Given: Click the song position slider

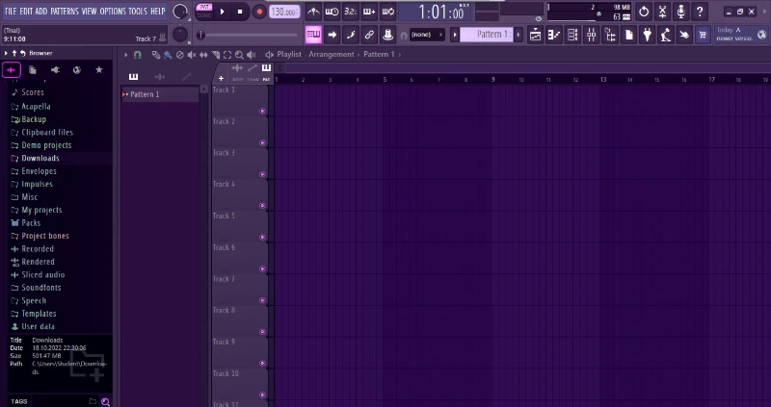Looking at the screenshot, I should tap(247, 35).
